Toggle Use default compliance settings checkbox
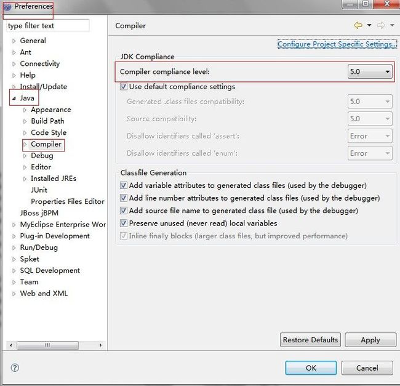The width and height of the screenshot is (400, 386). coord(124,86)
